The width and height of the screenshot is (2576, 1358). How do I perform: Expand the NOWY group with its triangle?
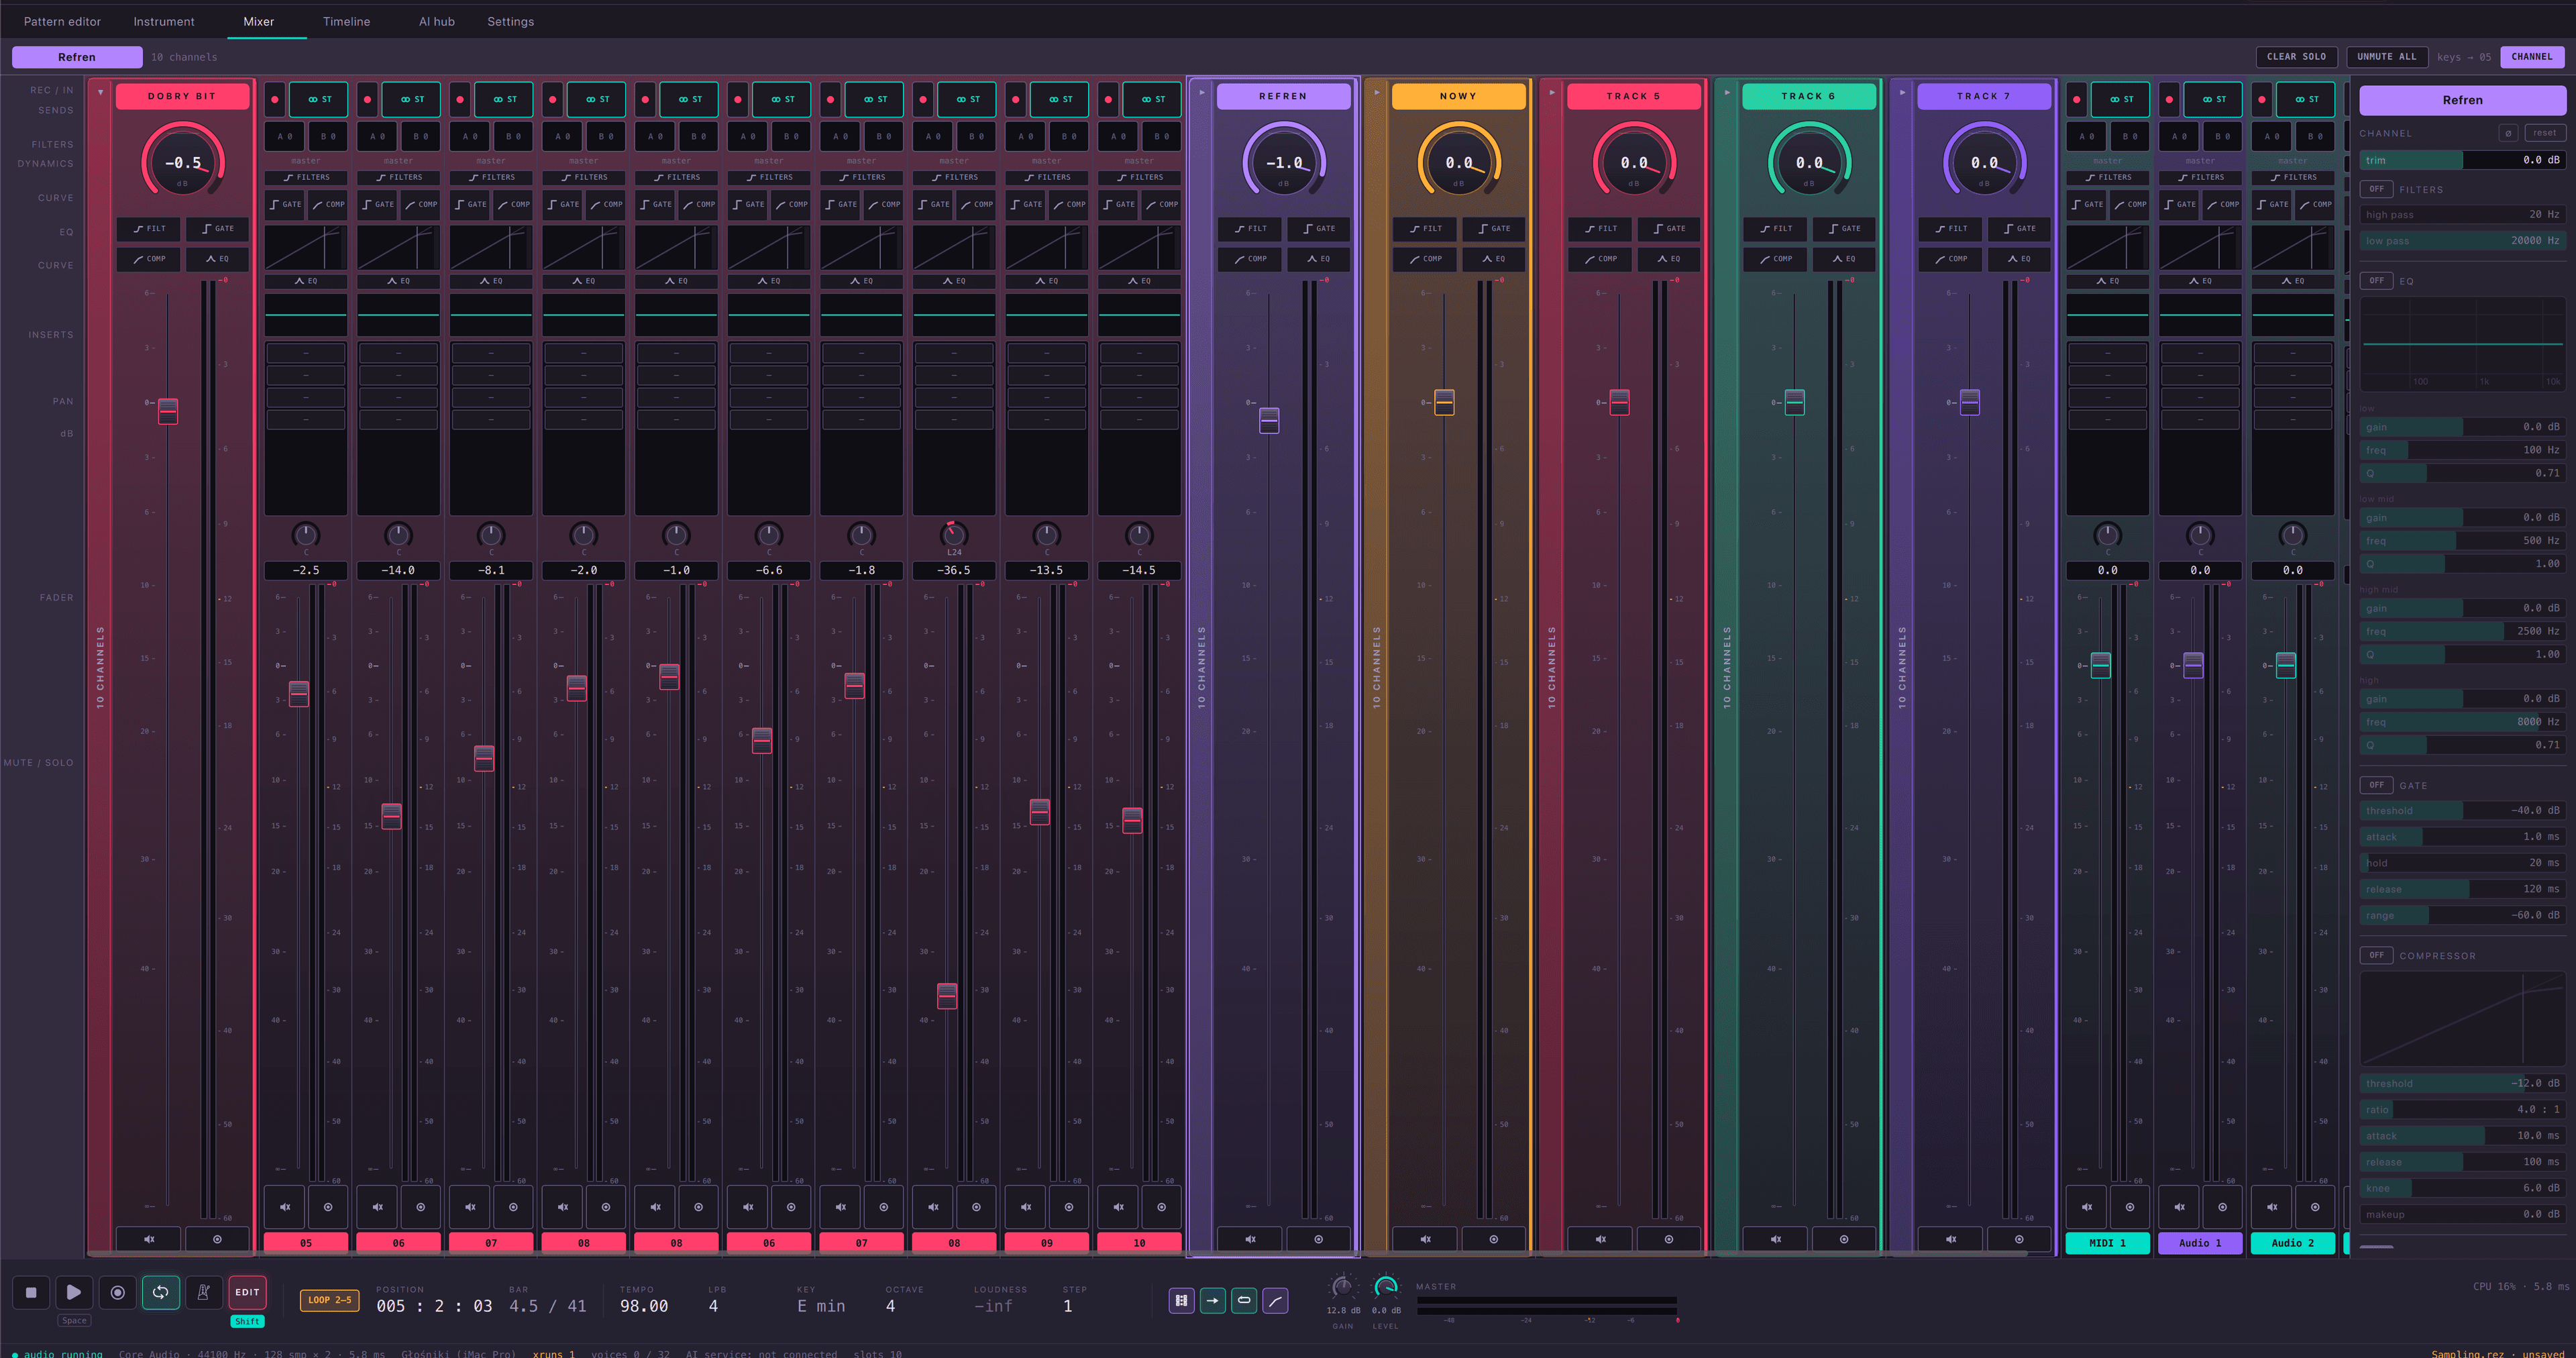tap(1377, 93)
